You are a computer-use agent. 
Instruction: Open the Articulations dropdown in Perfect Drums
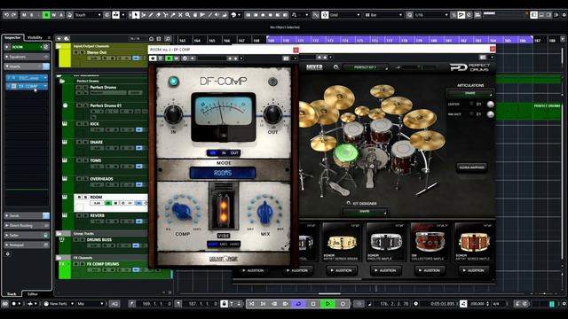pyautogui.click(x=469, y=93)
